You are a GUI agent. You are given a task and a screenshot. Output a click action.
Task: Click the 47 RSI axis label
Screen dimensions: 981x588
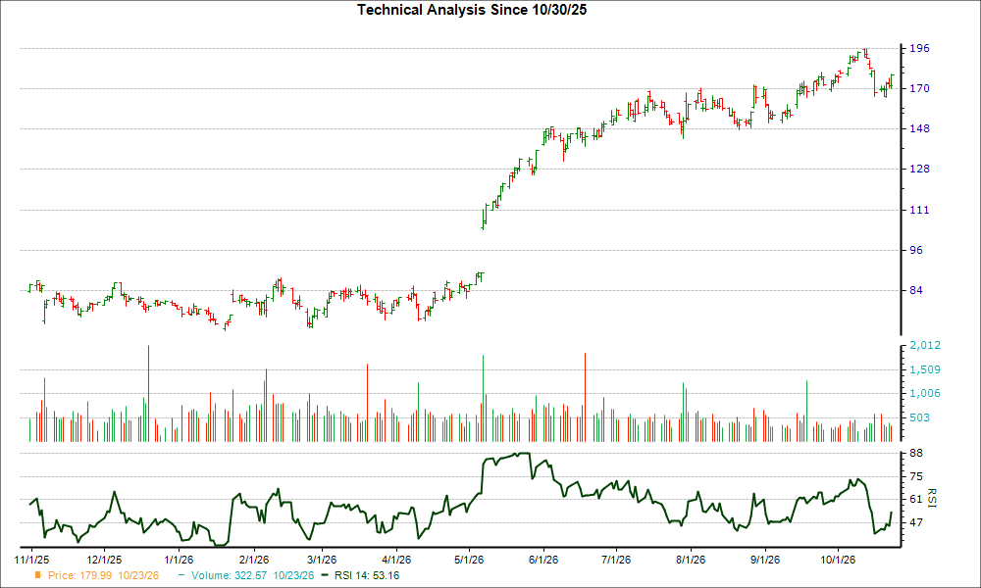click(915, 522)
